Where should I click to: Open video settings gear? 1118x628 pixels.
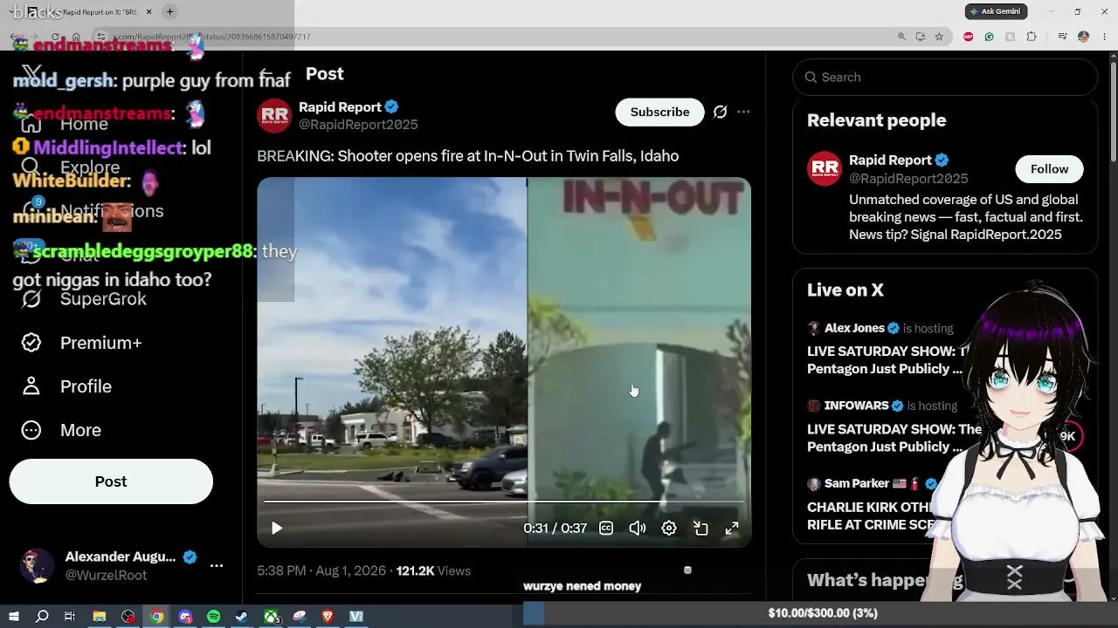(669, 528)
